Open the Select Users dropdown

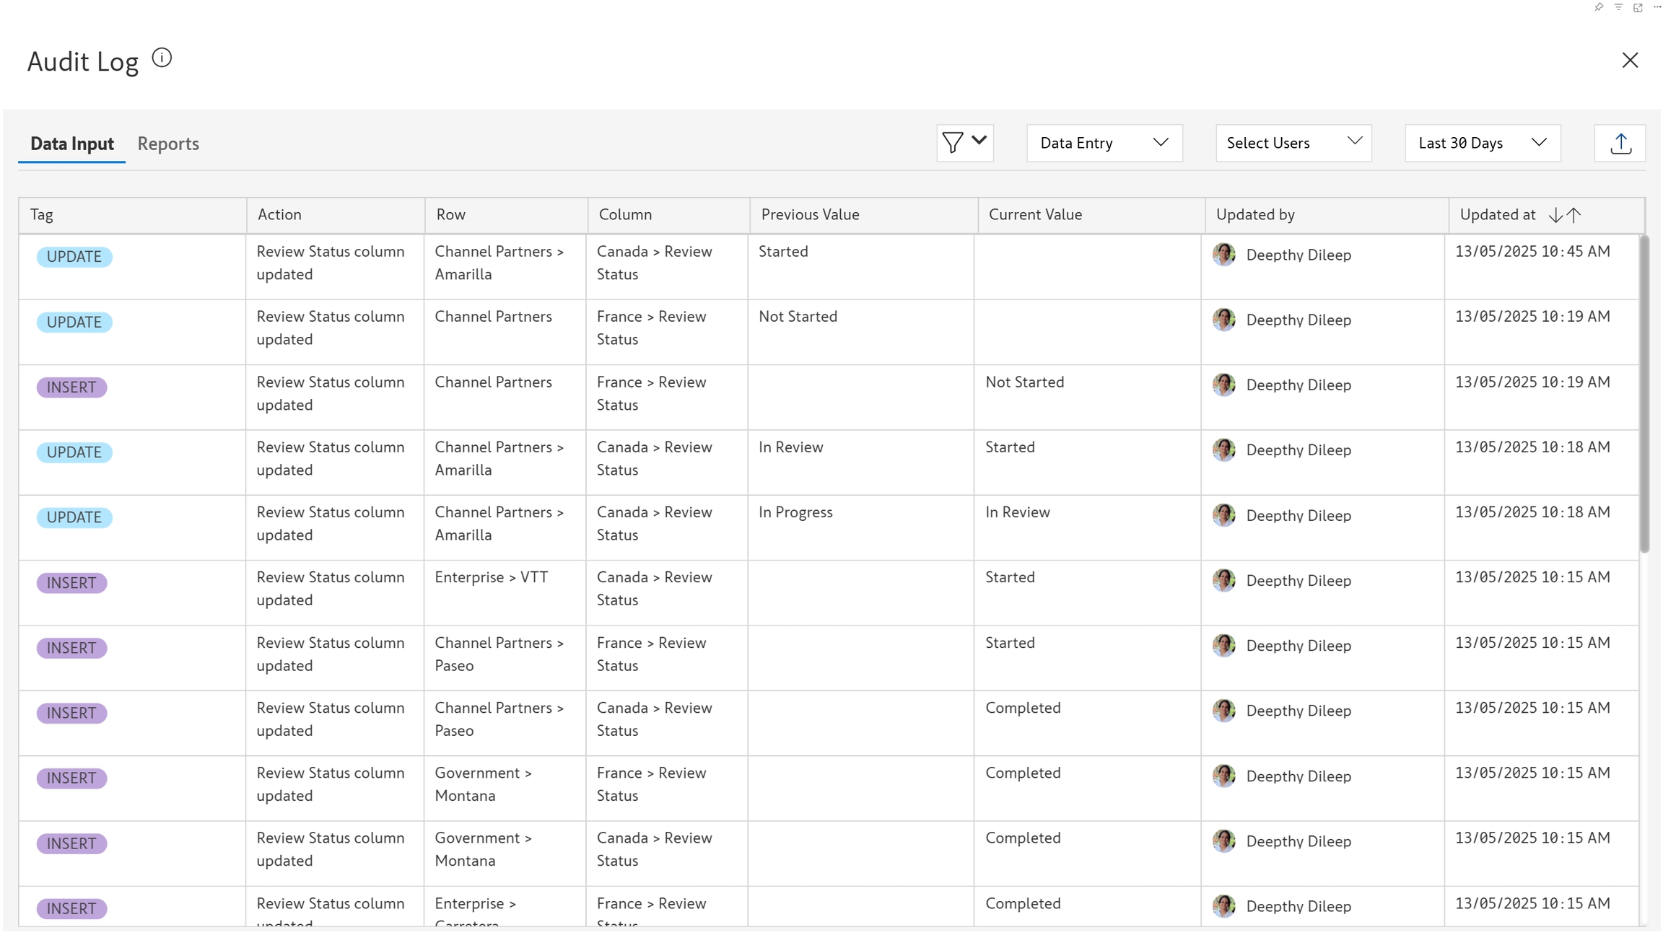[1293, 143]
